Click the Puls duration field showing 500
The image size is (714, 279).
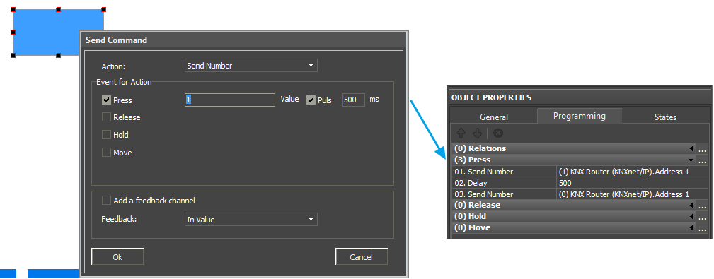click(354, 100)
